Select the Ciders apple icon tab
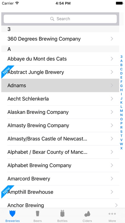 [x=87, y=214]
